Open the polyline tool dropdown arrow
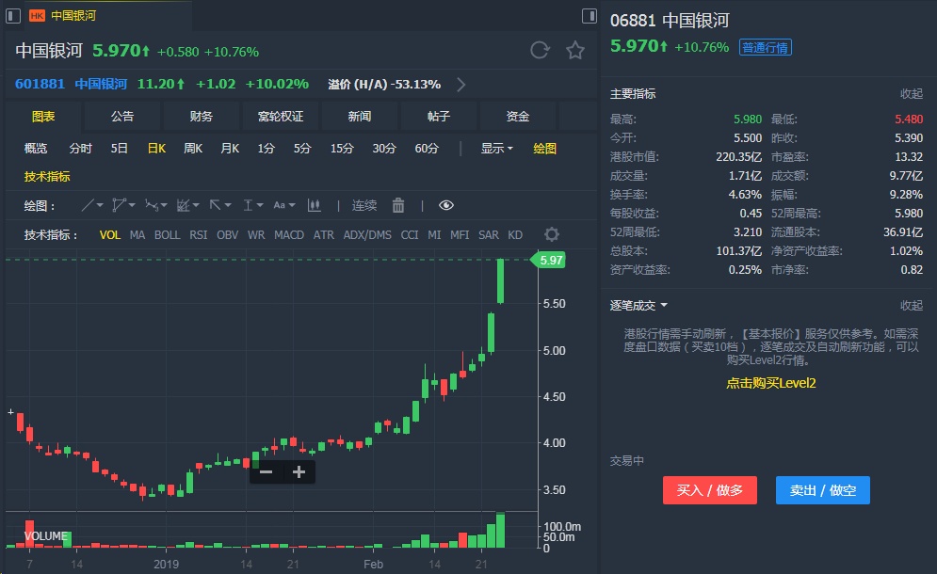Screen dimensions: 937x574 [132, 205]
